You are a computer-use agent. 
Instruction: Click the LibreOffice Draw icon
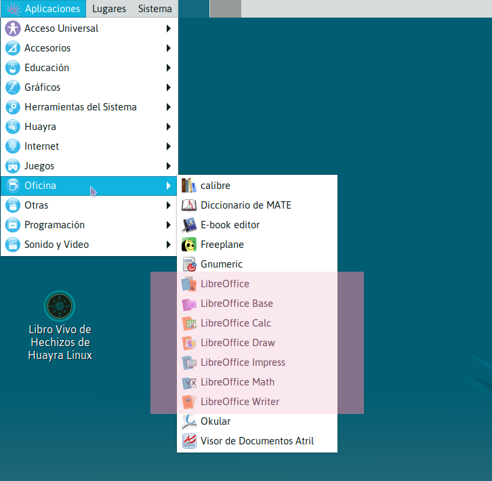point(189,343)
